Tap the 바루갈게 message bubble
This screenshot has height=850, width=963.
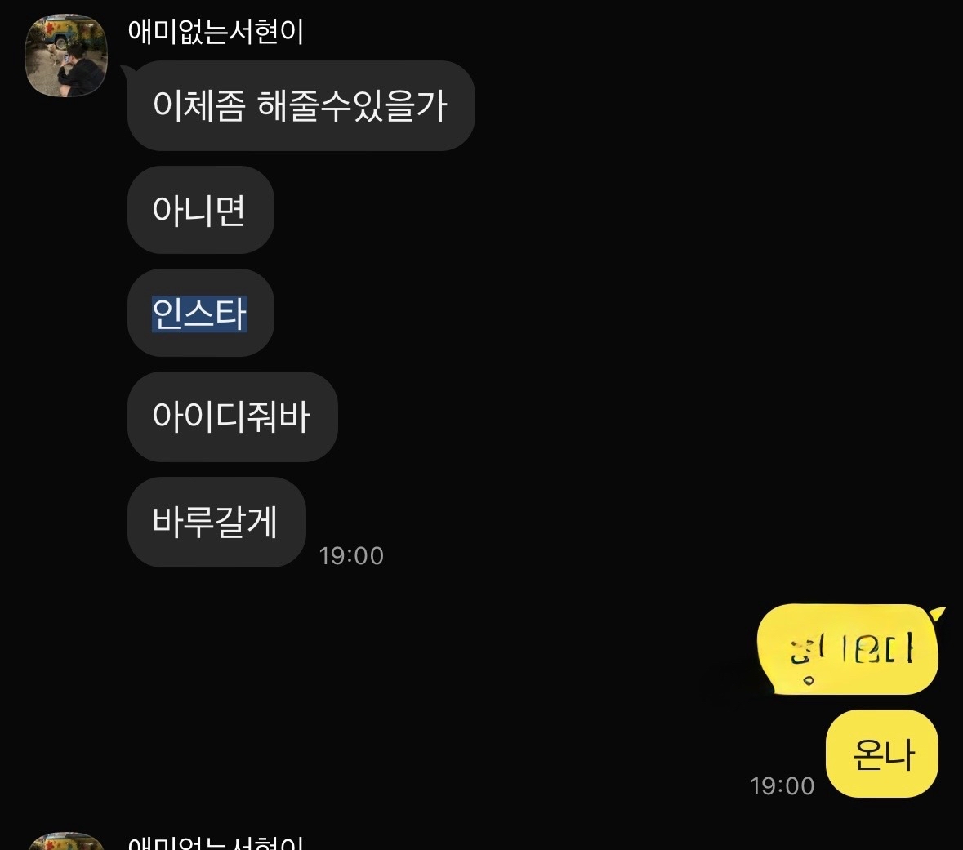[216, 522]
